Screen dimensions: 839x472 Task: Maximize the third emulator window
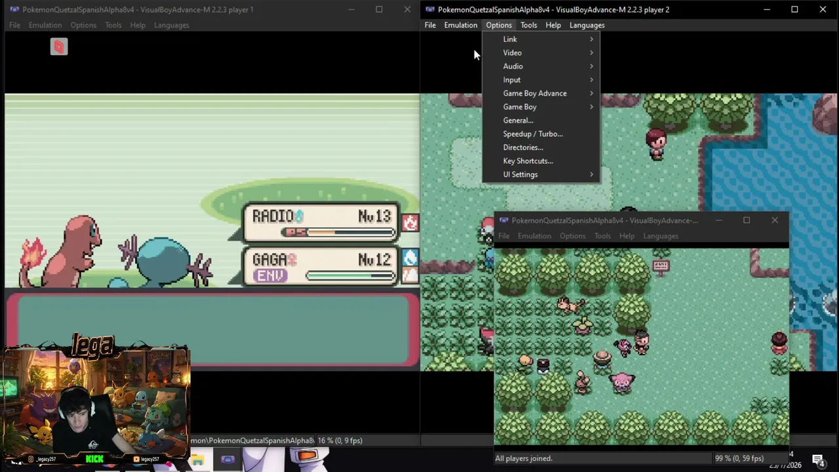click(747, 220)
